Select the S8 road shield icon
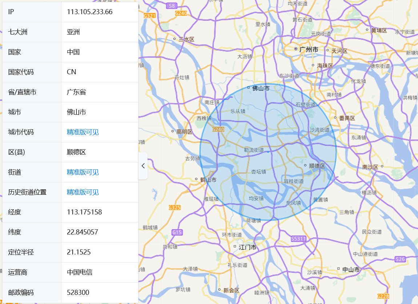The width and height of the screenshot is (418, 304). (172, 6)
